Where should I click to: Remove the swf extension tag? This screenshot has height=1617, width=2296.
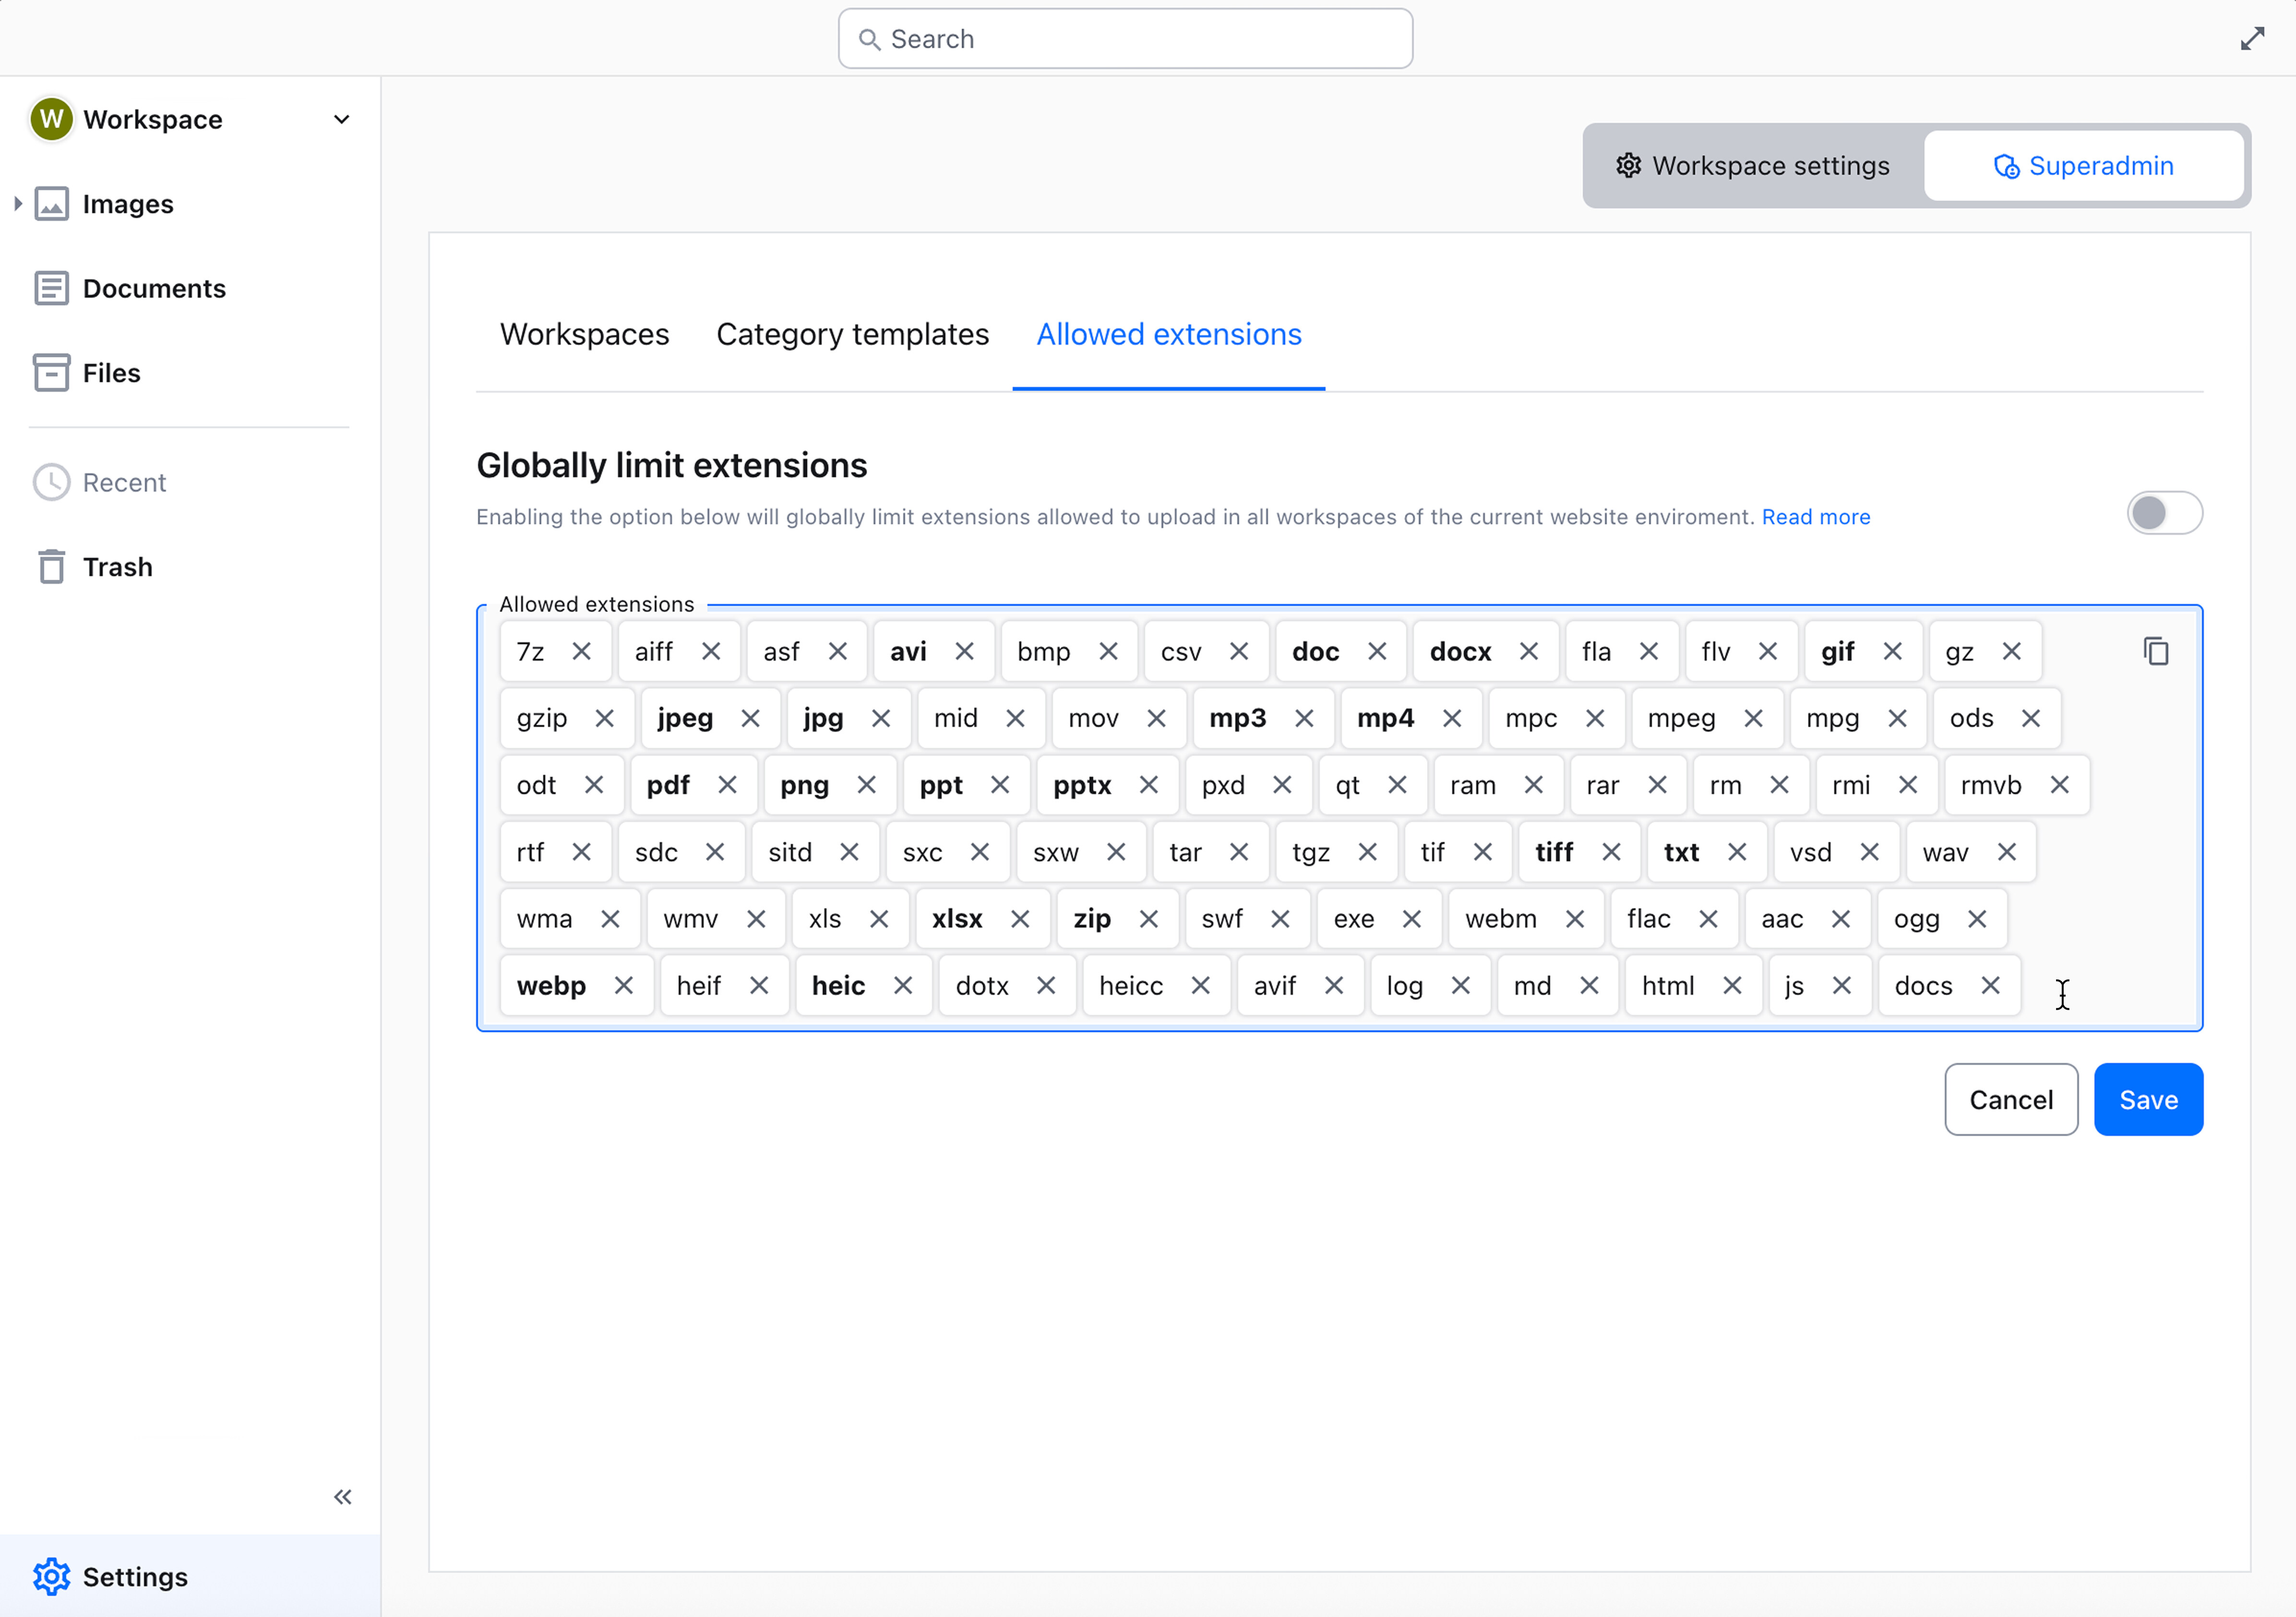pos(1279,918)
